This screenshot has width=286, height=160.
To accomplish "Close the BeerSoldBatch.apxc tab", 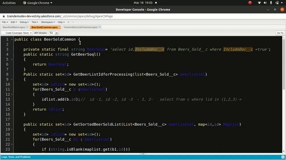I will click(27, 27).
